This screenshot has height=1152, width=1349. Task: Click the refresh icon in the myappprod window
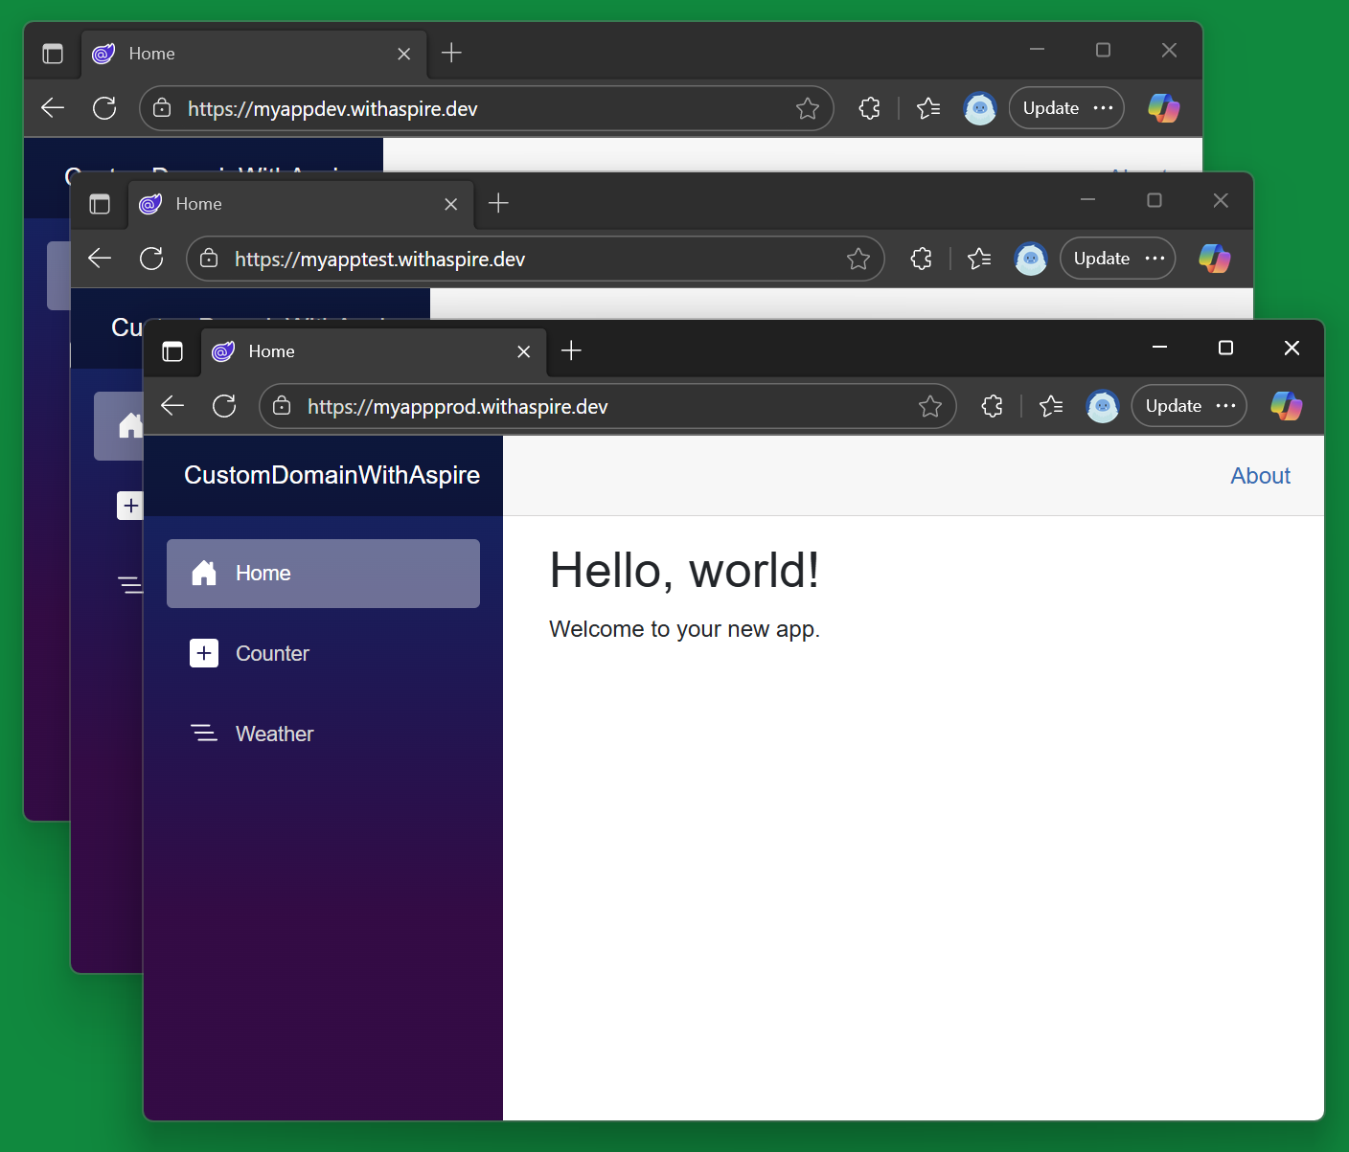click(224, 406)
